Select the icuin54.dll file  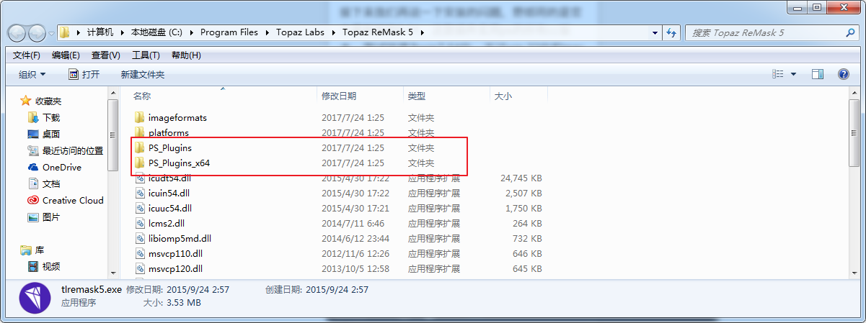pyautogui.click(x=169, y=193)
